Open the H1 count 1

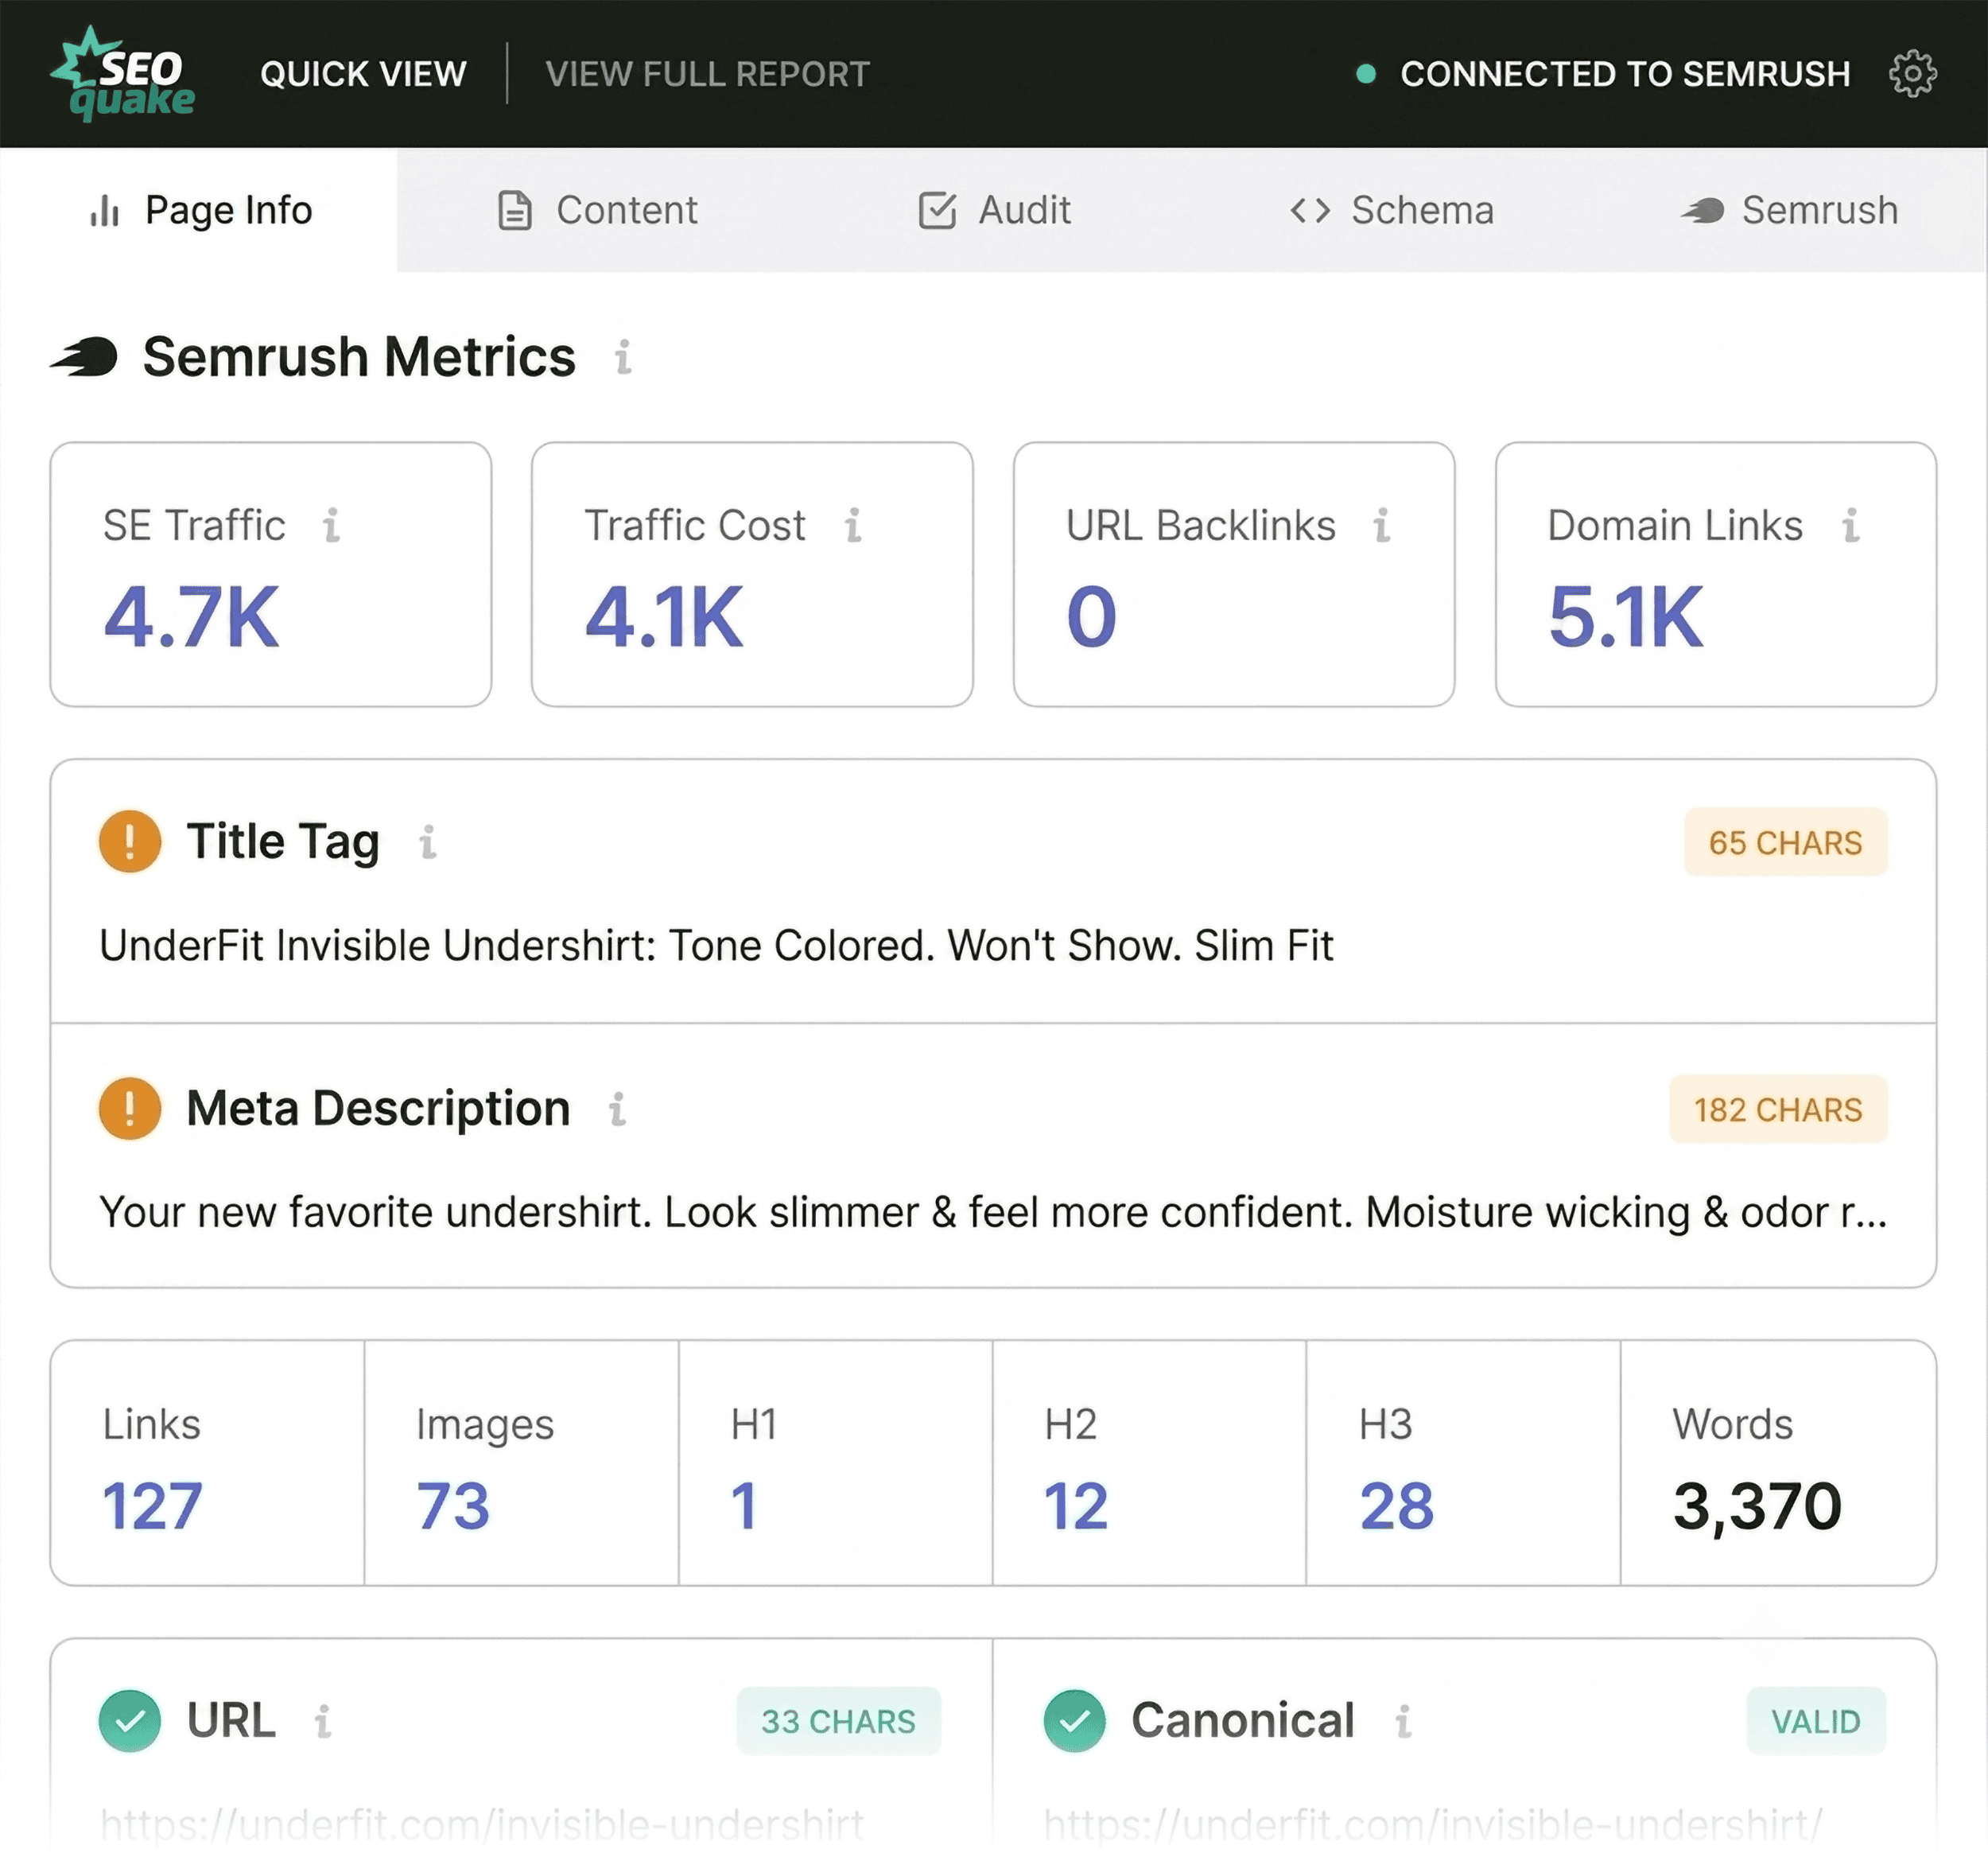744,1506
